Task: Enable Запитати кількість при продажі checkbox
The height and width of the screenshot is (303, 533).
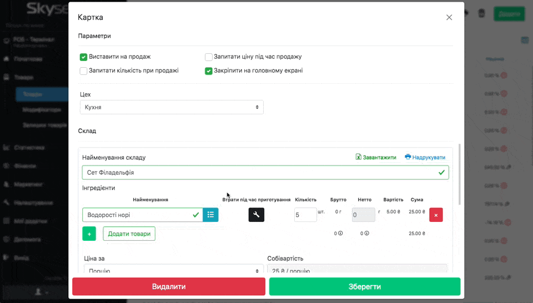Action: 84,70
